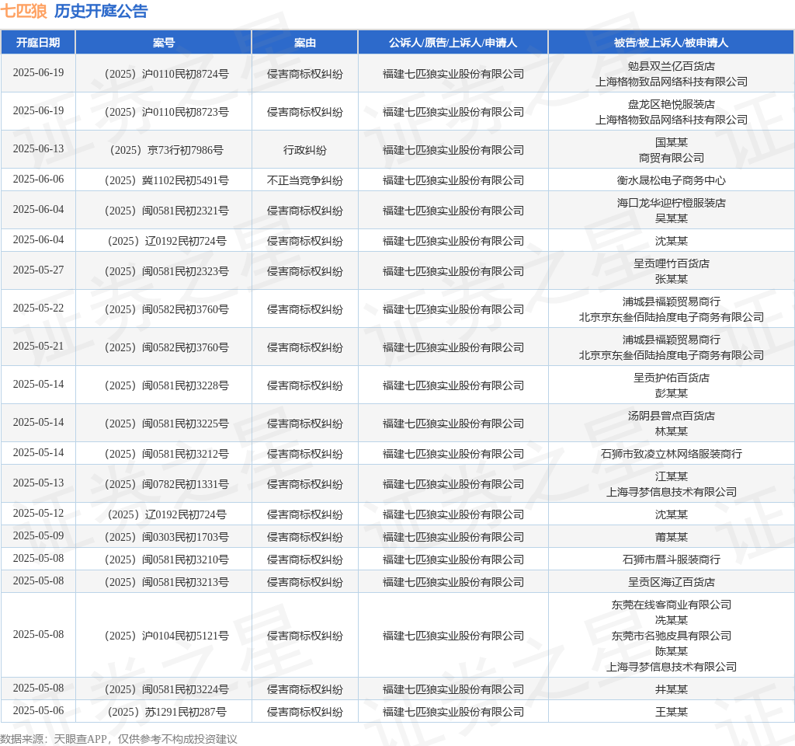Screen dimensions: 795x746
Task: Click case number 沪0110民初8724号
Action: click(167, 74)
